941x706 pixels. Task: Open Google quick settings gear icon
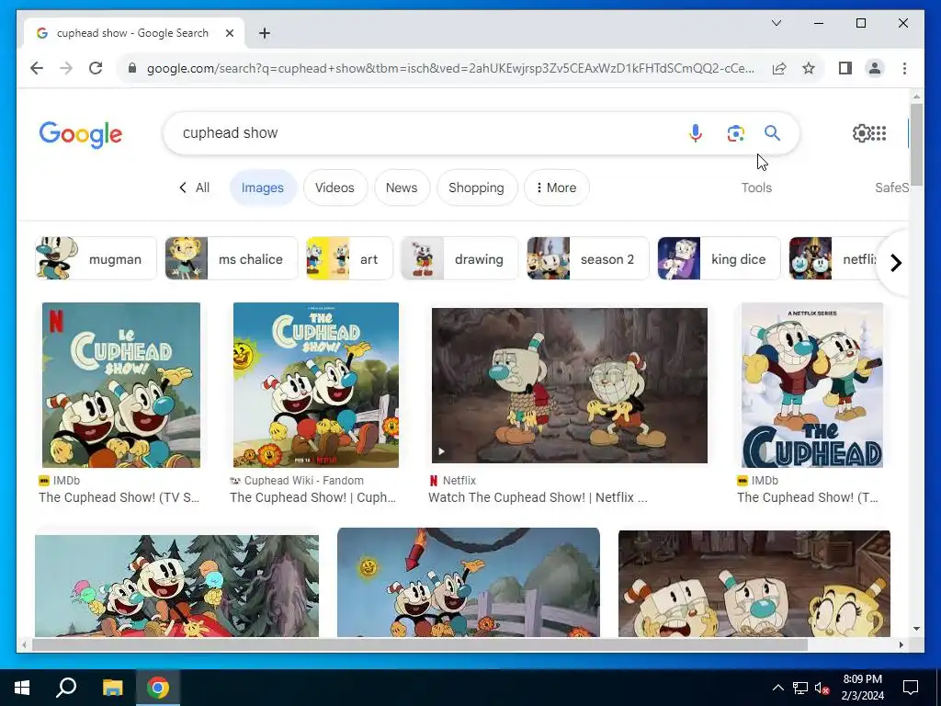point(861,132)
